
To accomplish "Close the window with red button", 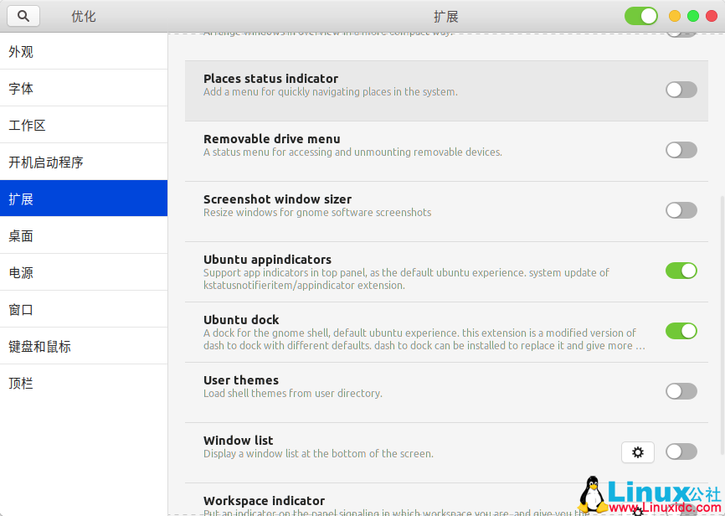I will (x=712, y=16).
